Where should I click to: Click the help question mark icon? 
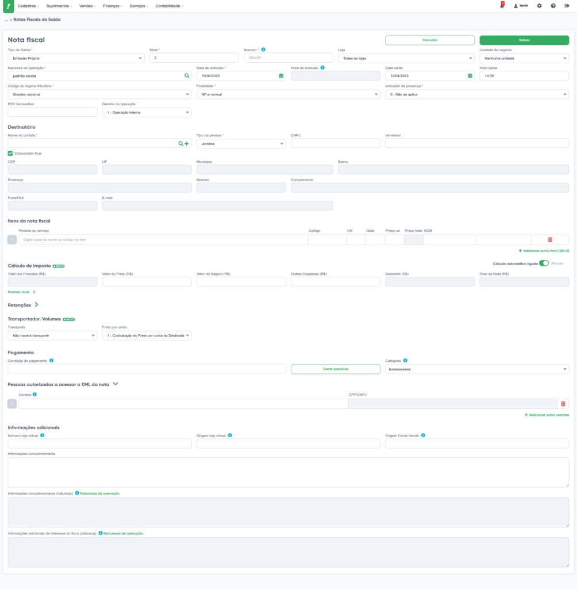[553, 6]
